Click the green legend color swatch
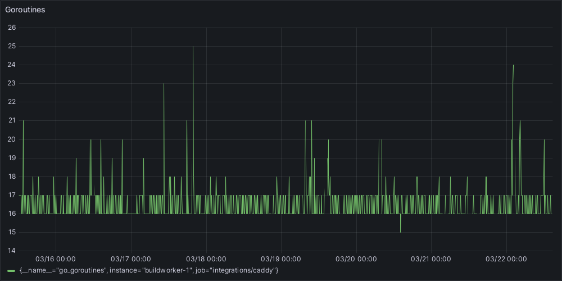 pyautogui.click(x=11, y=271)
